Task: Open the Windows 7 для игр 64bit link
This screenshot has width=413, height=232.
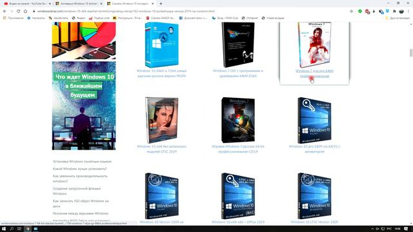Action: point(314,73)
